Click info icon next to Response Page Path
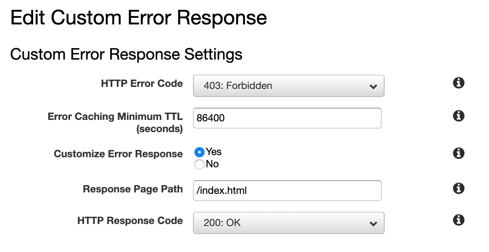Image resolution: width=489 pixels, height=252 pixels. (458, 188)
